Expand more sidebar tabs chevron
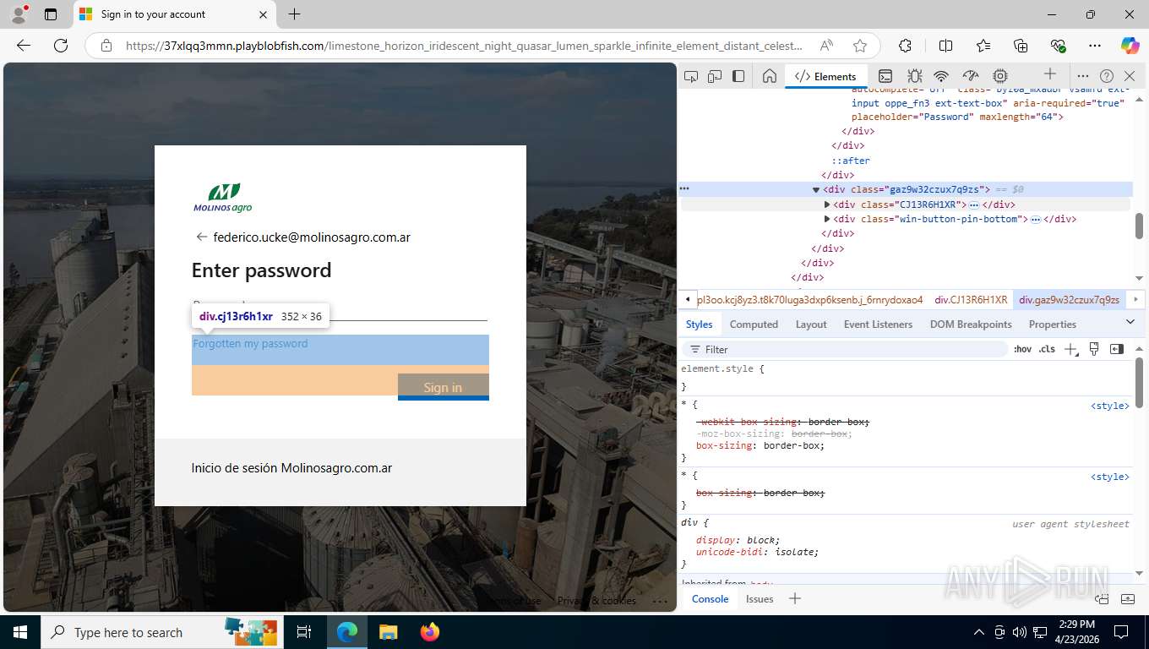 pyautogui.click(x=1130, y=322)
